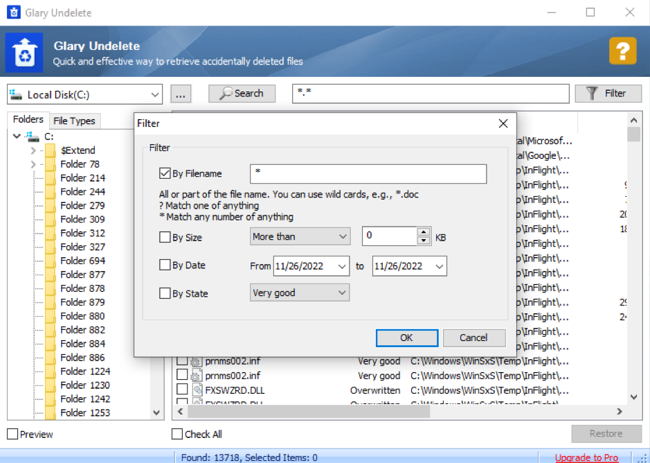
Task: Click the Filter button in toolbar
Action: coord(608,94)
